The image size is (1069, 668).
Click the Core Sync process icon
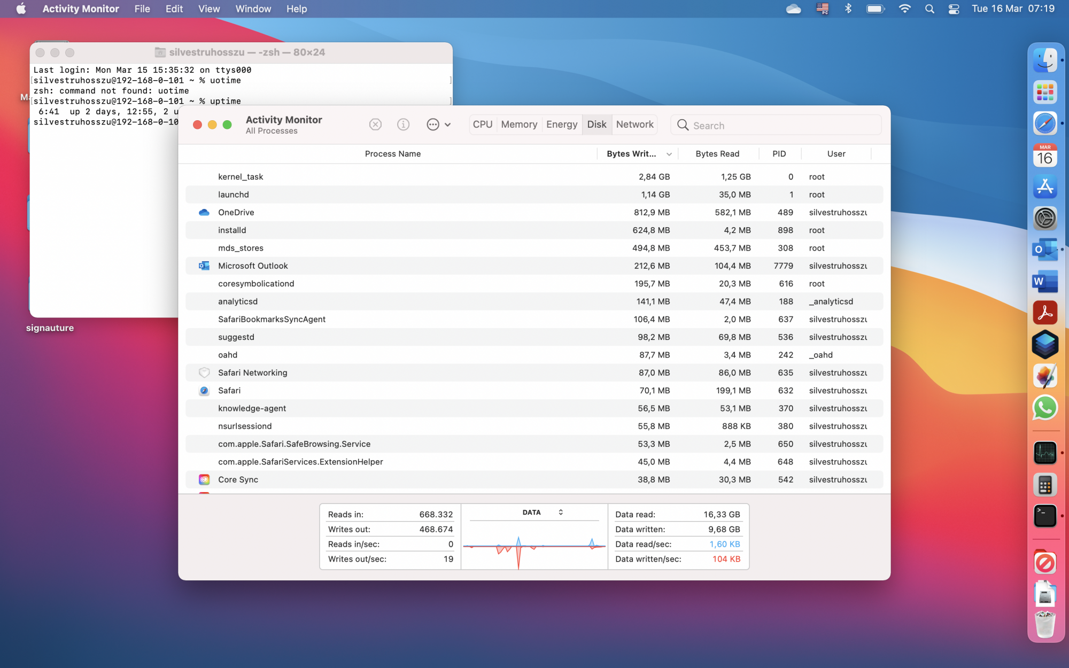(x=204, y=479)
